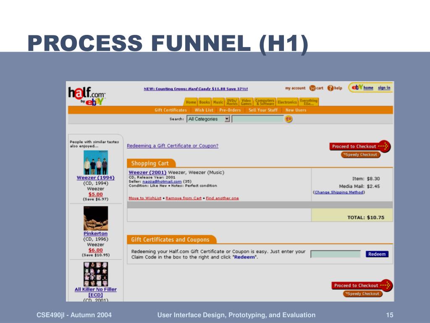Open the DVDs/Movies tab
Screen dimensions: 430x323
click(232, 102)
